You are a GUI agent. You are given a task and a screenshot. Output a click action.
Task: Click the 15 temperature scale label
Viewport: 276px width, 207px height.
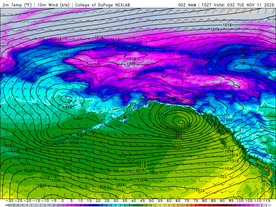pos(89,201)
